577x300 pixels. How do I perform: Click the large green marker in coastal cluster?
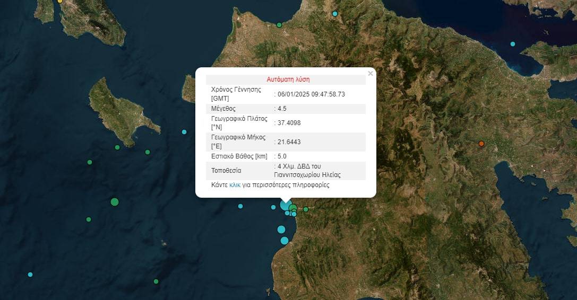coord(292,208)
